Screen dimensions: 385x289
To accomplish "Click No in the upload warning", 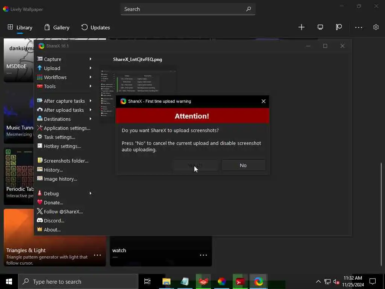I will point(243,166).
